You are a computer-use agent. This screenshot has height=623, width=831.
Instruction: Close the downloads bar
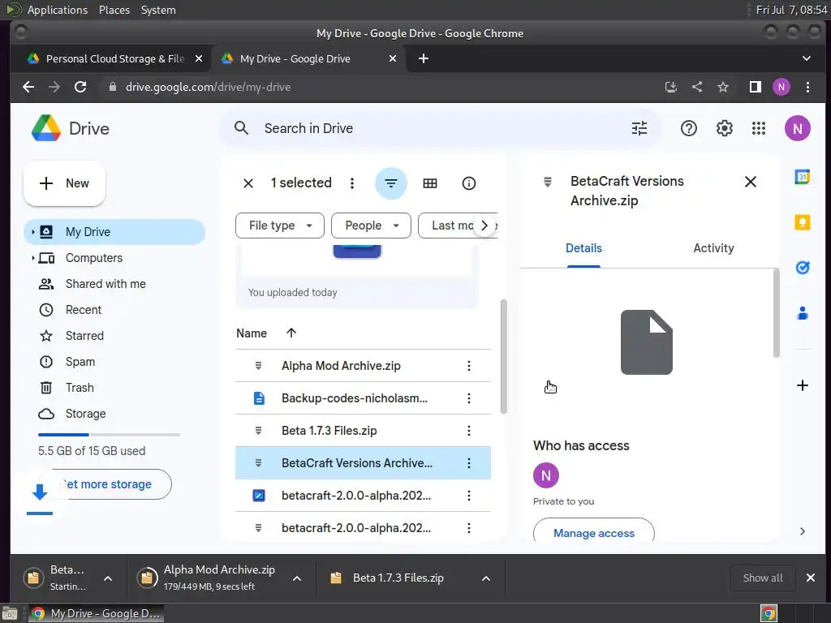811,578
